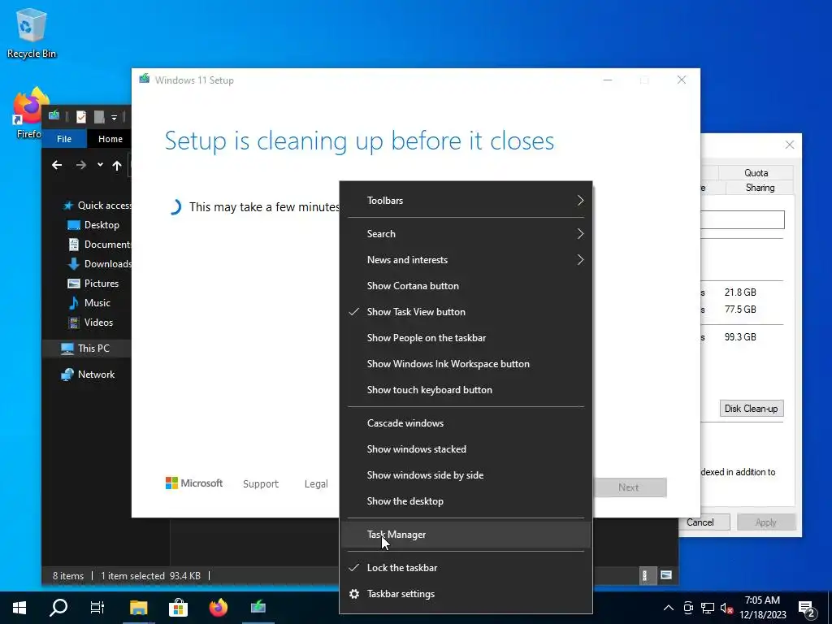Toggle Lock the taskbar option

(x=466, y=568)
